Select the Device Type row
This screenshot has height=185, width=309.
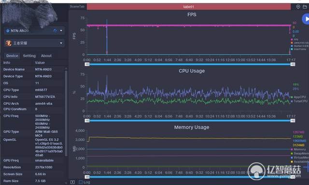(x=33, y=76)
